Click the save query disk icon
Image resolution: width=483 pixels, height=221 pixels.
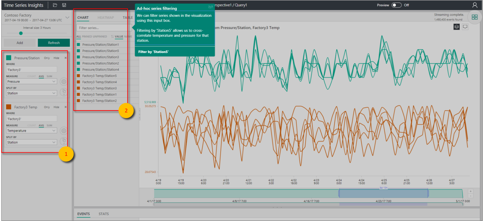click(x=64, y=5)
